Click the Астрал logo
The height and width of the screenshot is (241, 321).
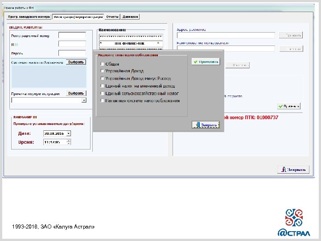[294, 223]
